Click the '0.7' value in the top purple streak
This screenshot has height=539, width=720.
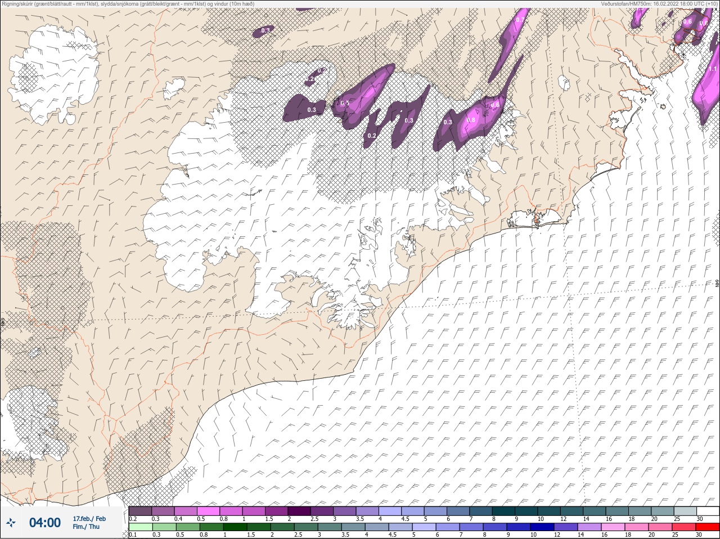[x=520, y=20]
